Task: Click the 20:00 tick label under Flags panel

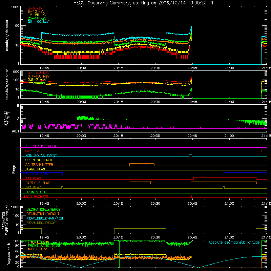Action: click(x=81, y=204)
